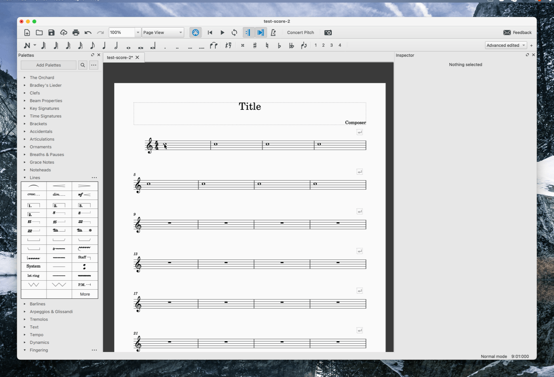The width and height of the screenshot is (554, 377).
Task: Apply the natural accidental
Action: click(267, 45)
